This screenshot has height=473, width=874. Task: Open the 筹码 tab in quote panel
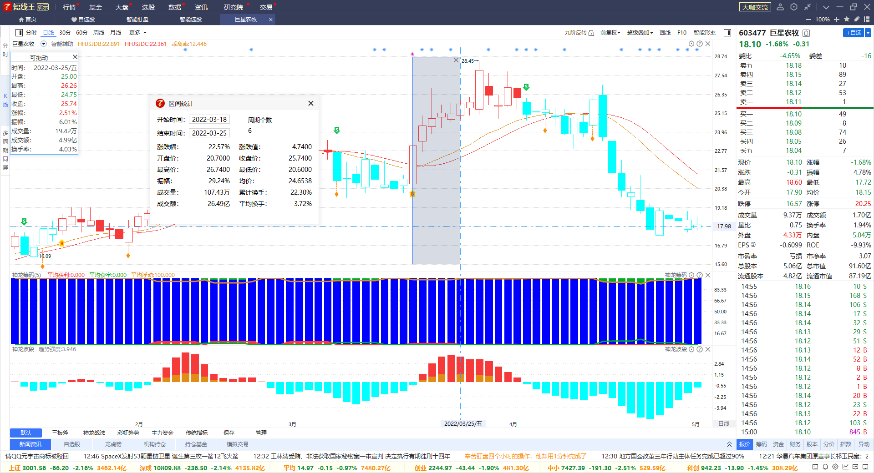click(x=762, y=444)
